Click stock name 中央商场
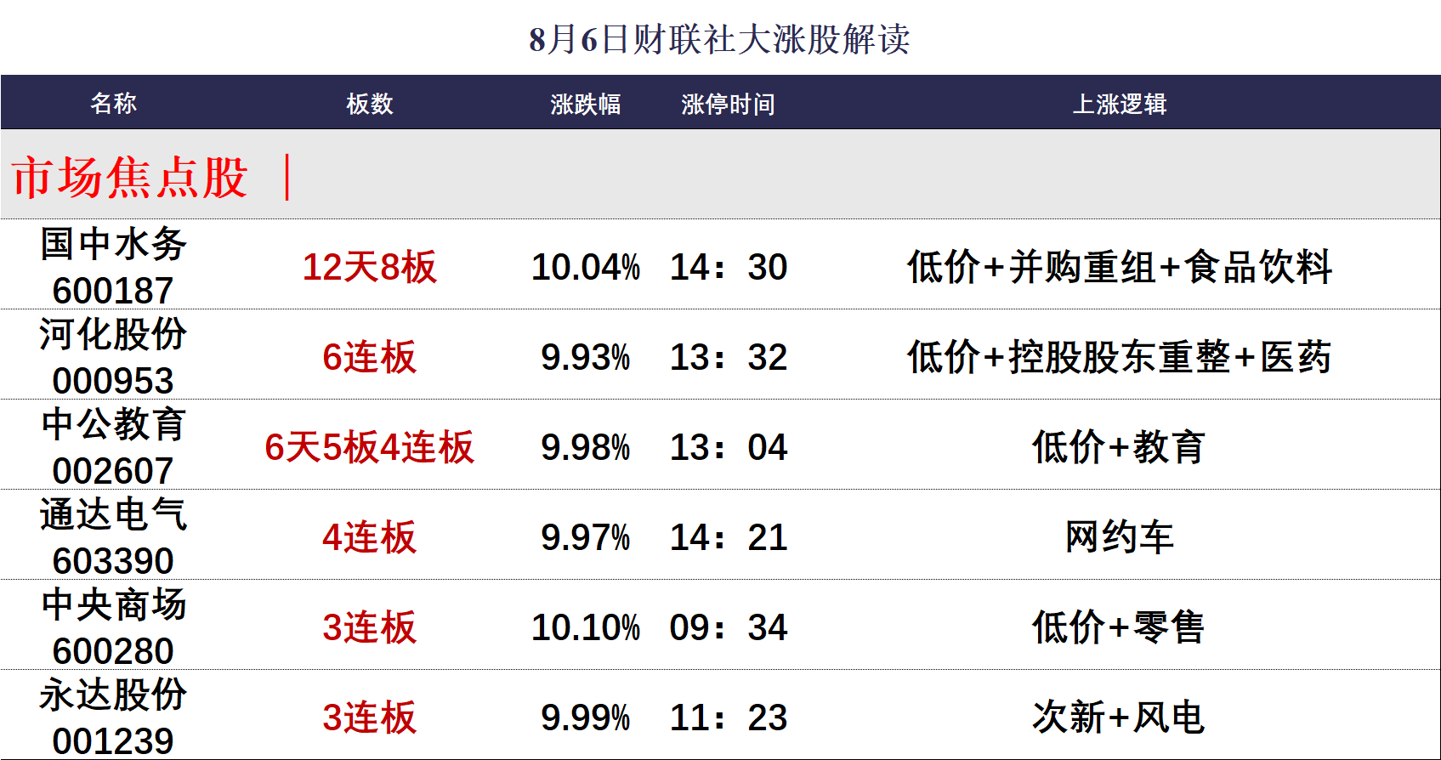Viewport: 1441px width, 760px height. pyautogui.click(x=113, y=604)
